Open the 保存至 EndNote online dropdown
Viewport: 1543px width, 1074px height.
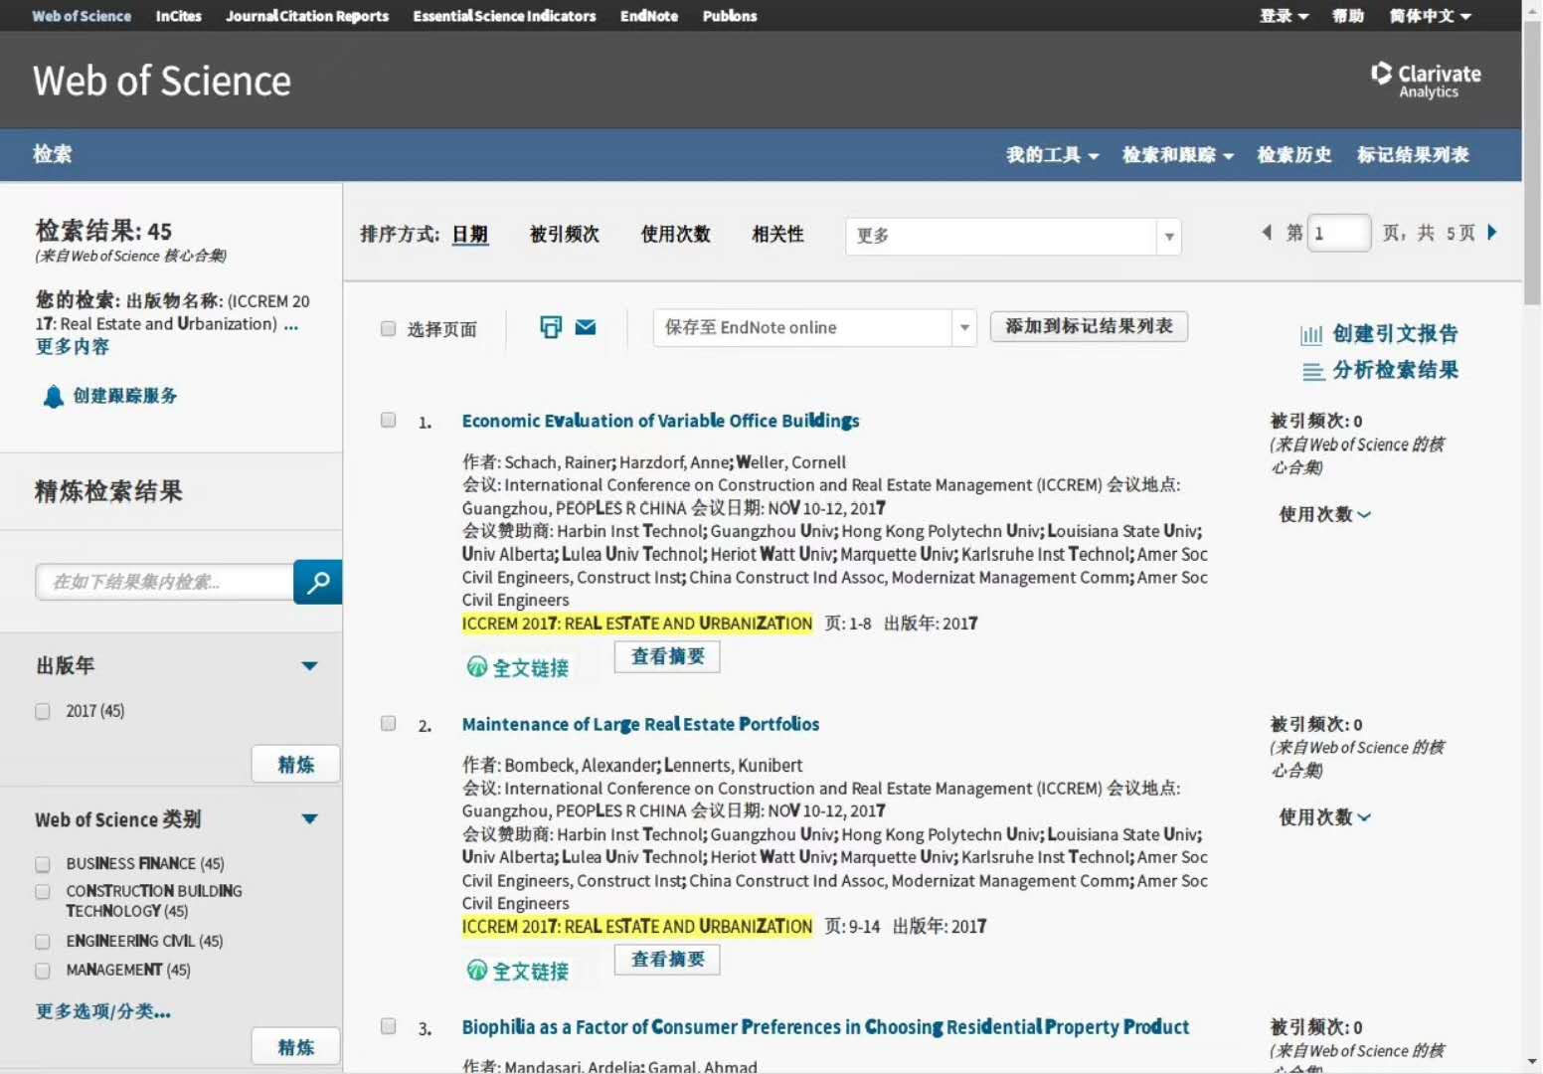(814, 328)
